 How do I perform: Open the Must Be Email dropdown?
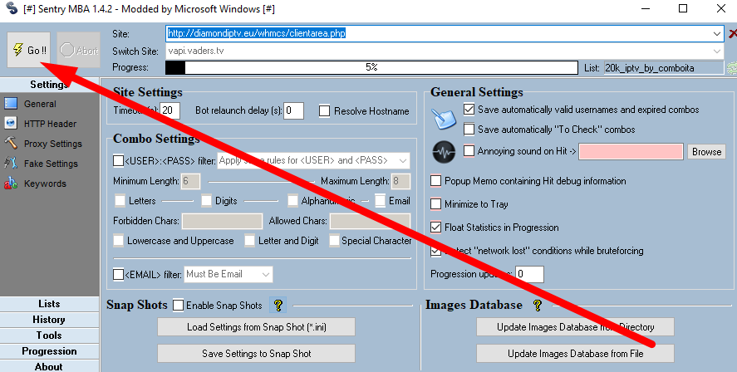(266, 274)
